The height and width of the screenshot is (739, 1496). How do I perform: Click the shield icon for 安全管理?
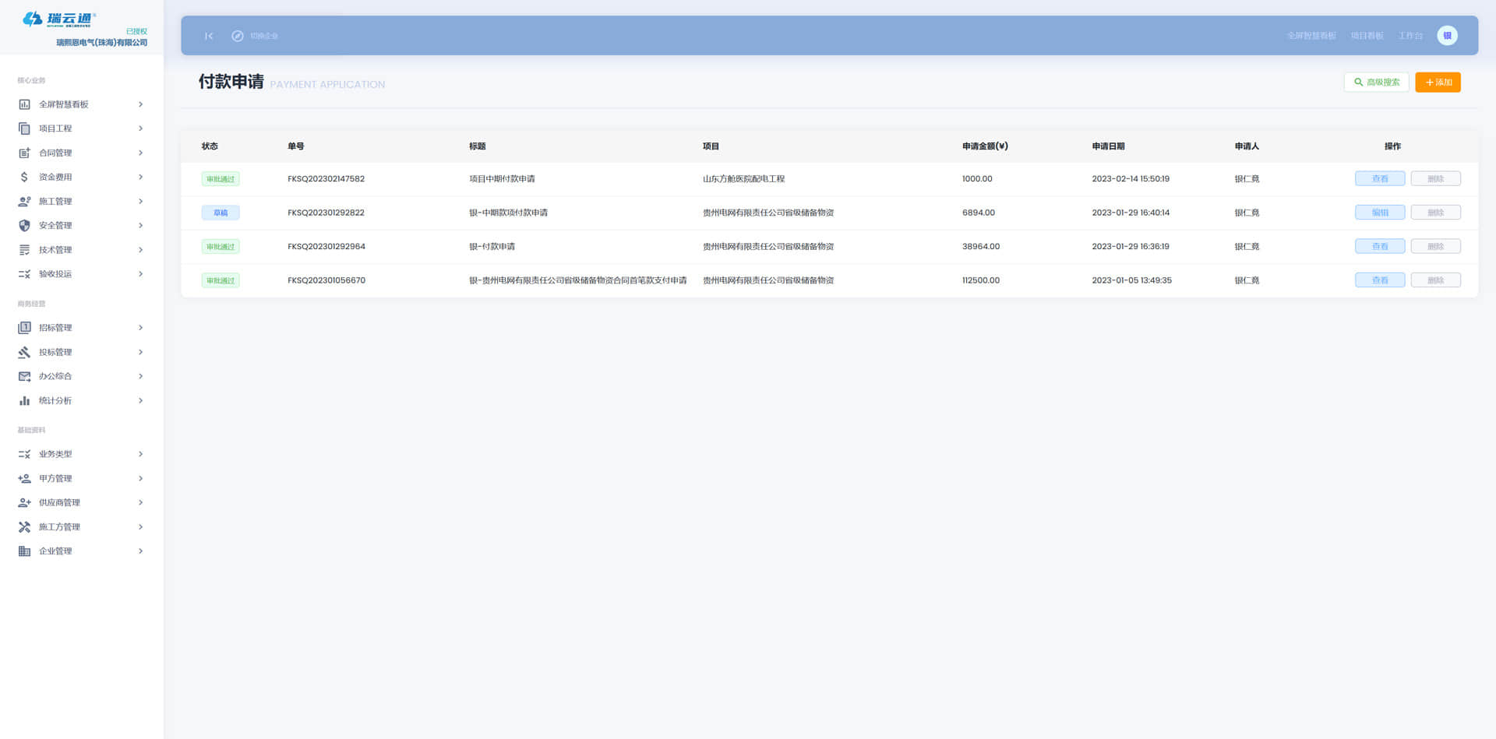[24, 225]
